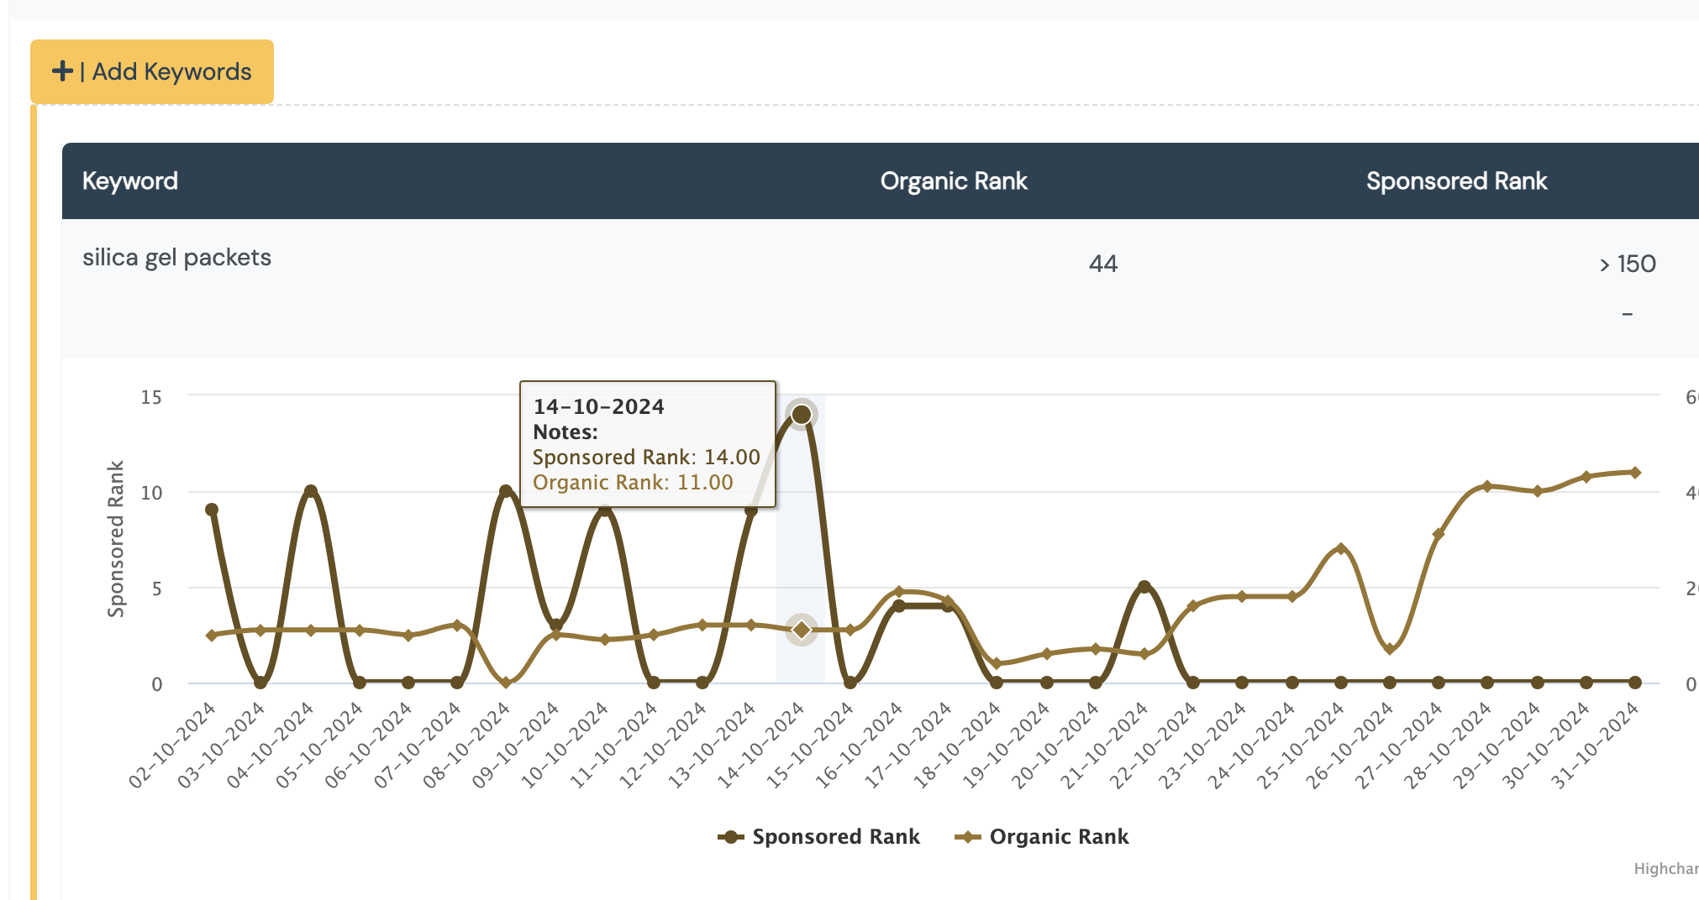
Task: Click the organic rank point on 31-10-2024
Action: tap(1635, 473)
